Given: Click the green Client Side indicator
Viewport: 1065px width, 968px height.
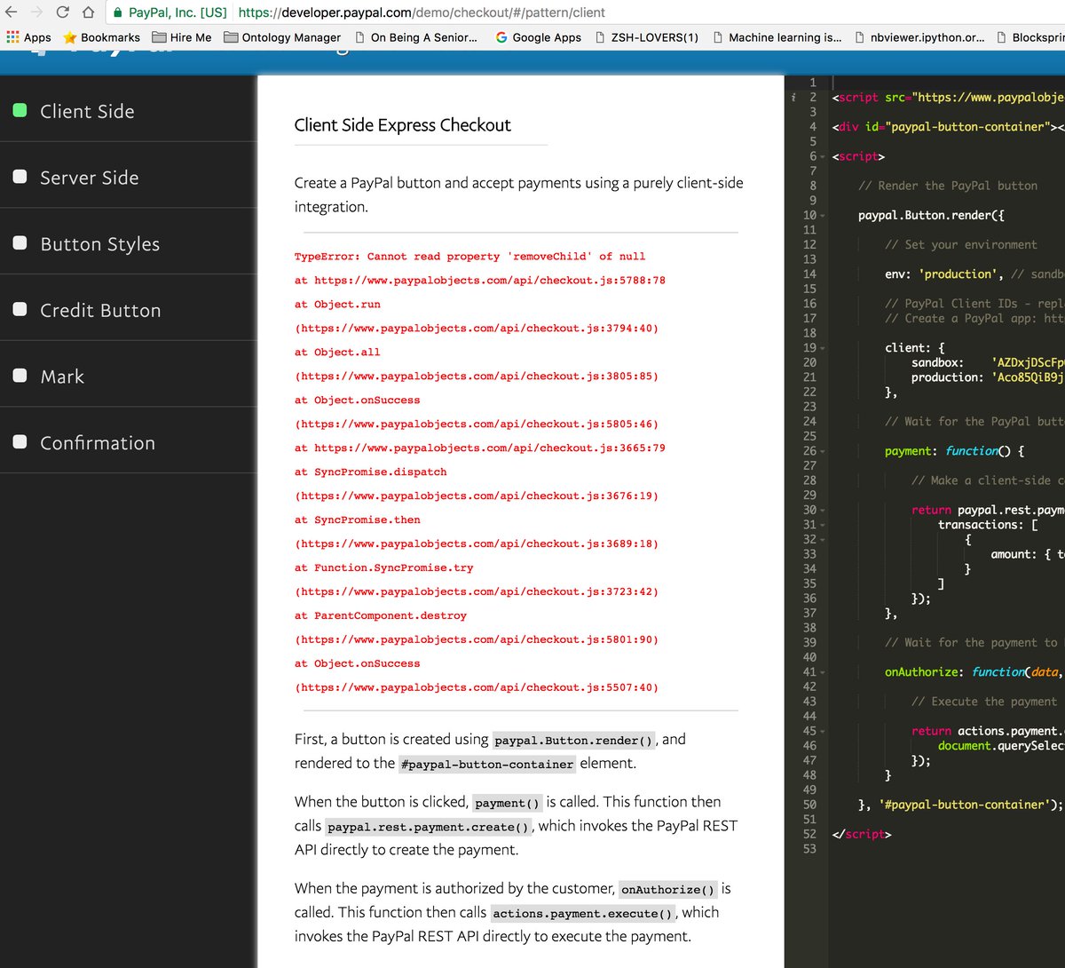Looking at the screenshot, I should click(x=20, y=111).
